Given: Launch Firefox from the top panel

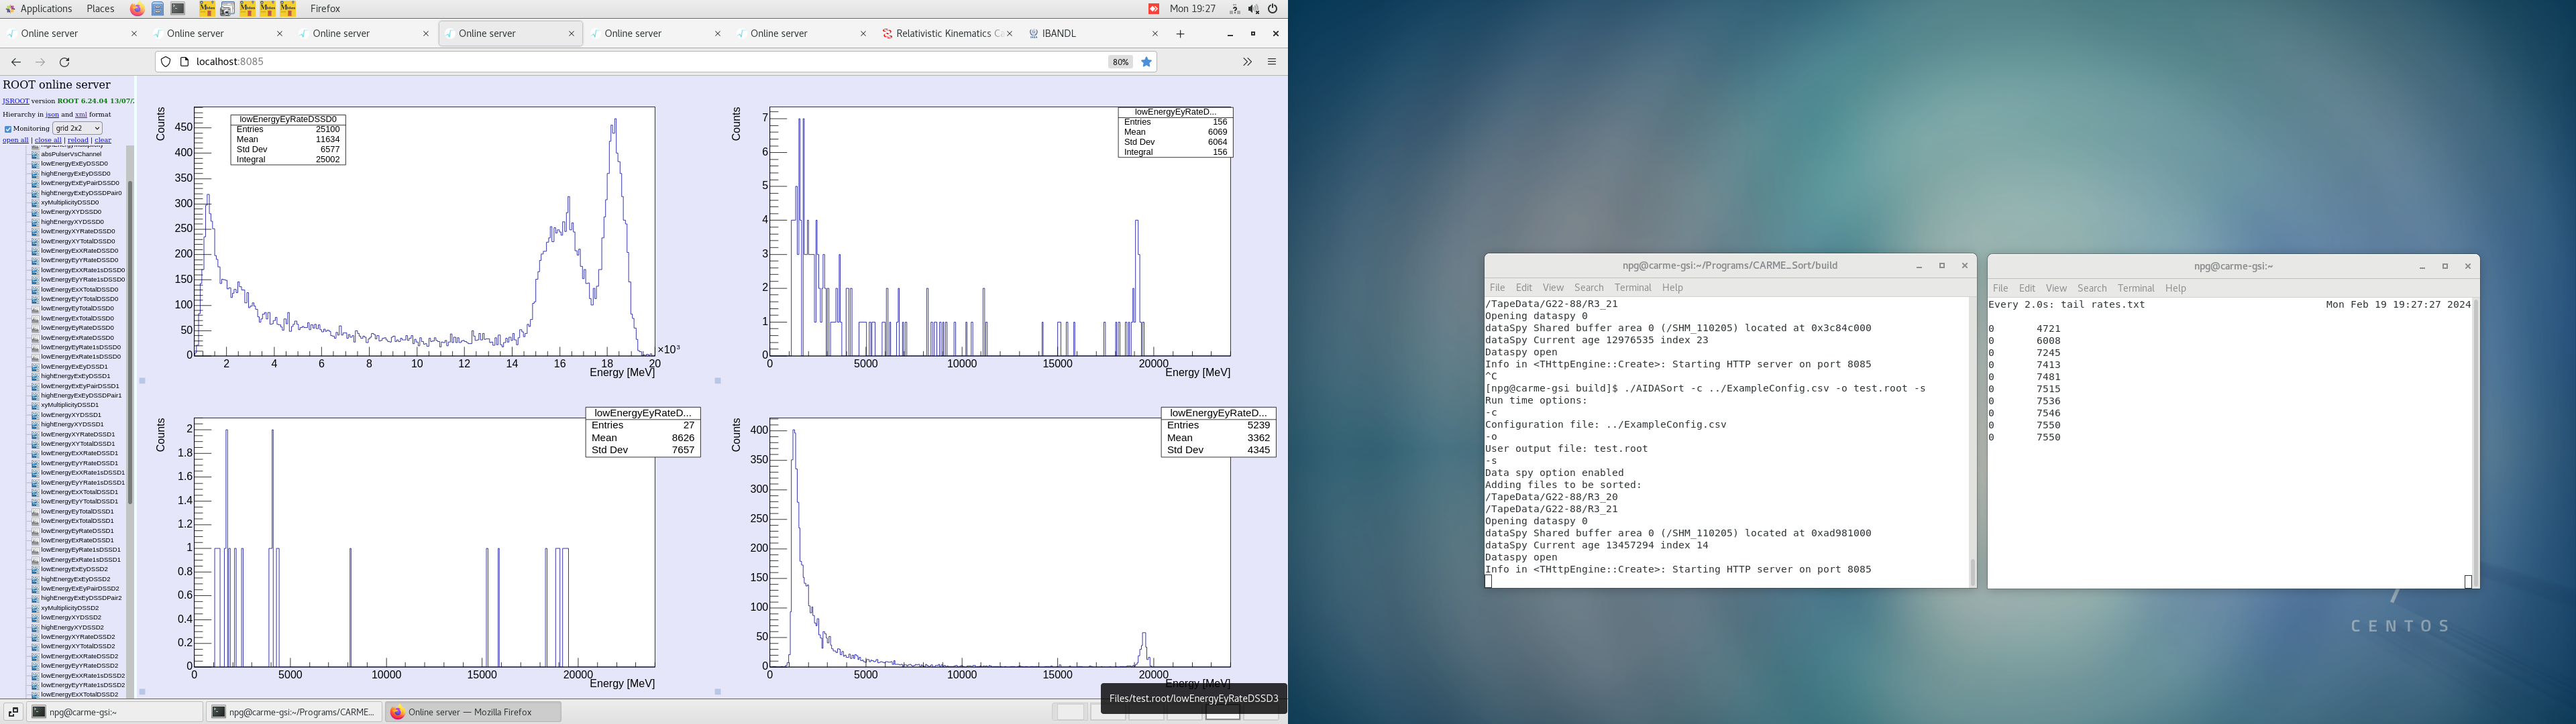Looking at the screenshot, I should 138,9.
